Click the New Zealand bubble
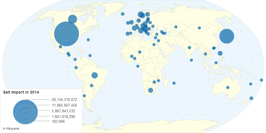 [x=251, y=98]
